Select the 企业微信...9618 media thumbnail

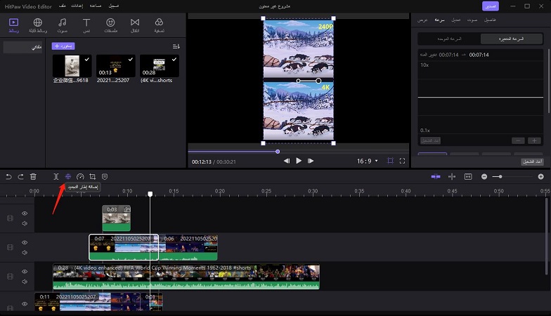pyautogui.click(x=72, y=66)
